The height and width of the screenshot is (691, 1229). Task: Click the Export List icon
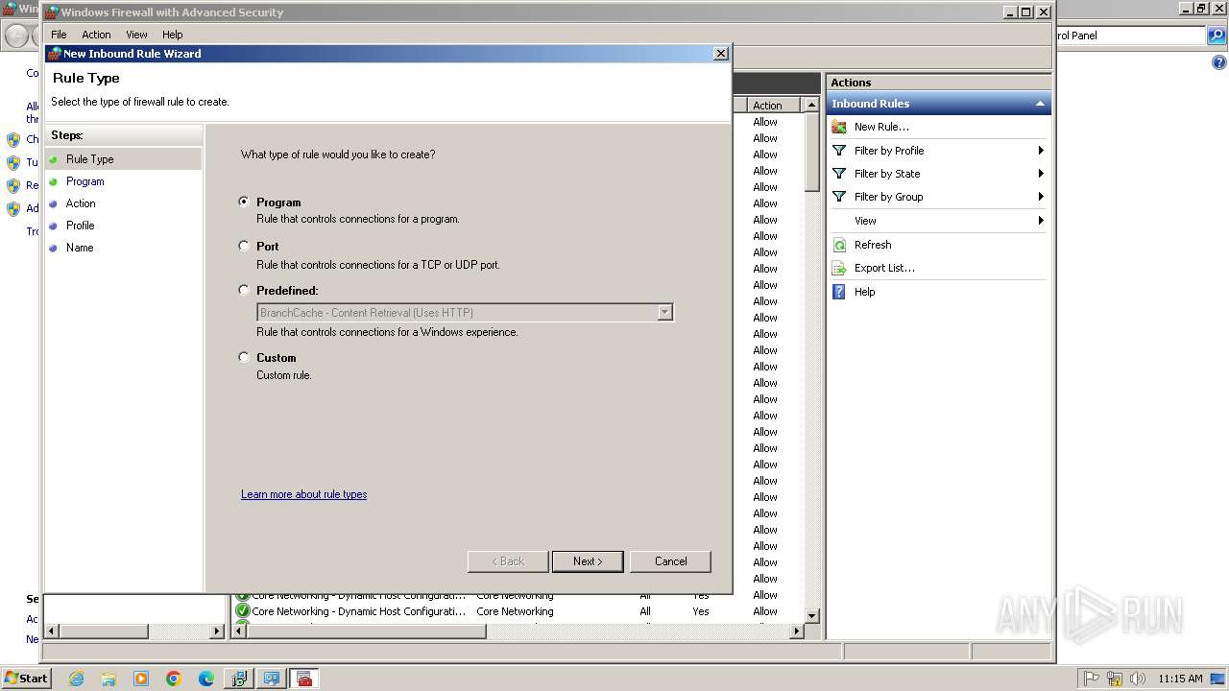coord(839,268)
